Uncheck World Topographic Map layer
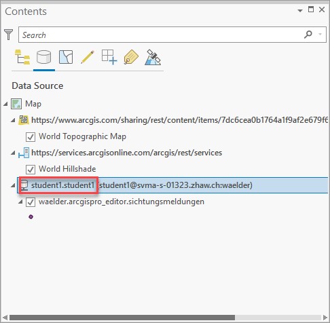This screenshot has width=330, height=323. click(31, 137)
